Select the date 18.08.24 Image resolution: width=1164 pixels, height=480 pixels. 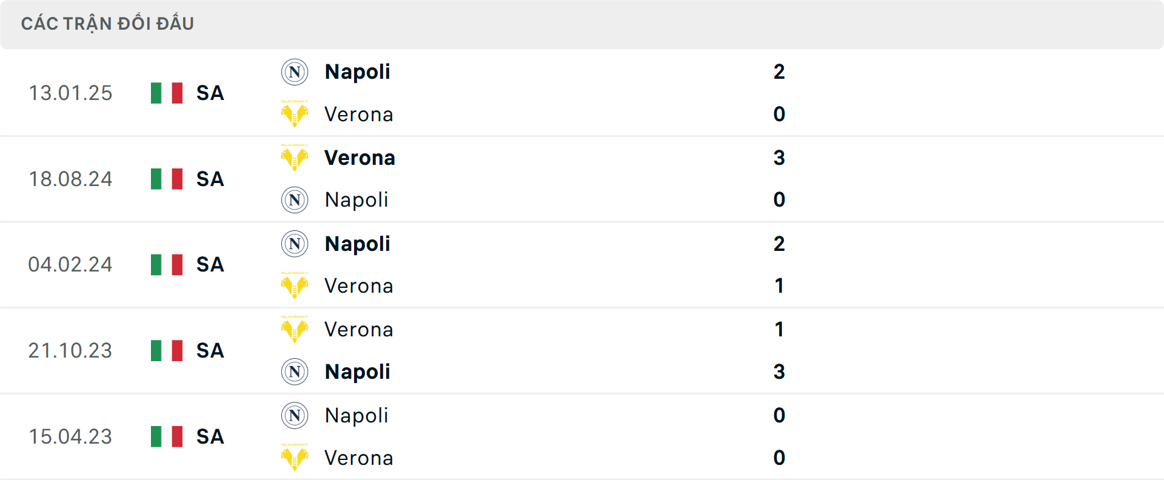pyautogui.click(x=70, y=179)
